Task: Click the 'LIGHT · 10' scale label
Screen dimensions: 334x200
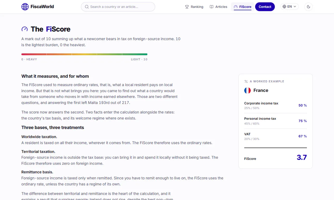Action: (x=139, y=59)
